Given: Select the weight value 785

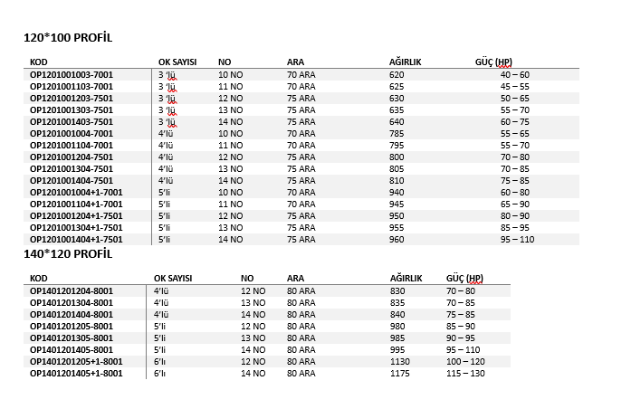Looking at the screenshot, I should 397,133.
